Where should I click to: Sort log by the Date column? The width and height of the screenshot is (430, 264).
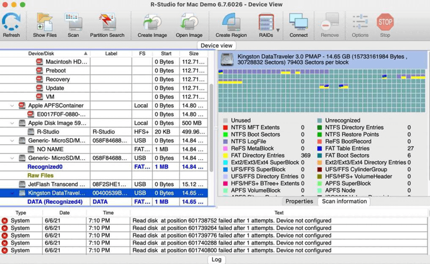64,213
